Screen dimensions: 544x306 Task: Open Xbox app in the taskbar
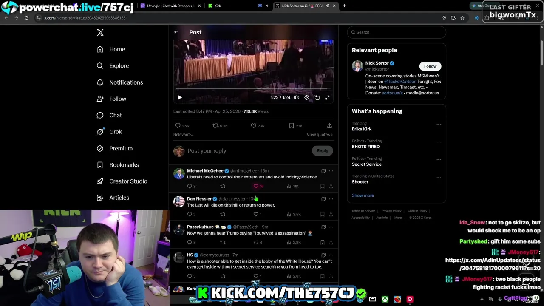click(385, 299)
